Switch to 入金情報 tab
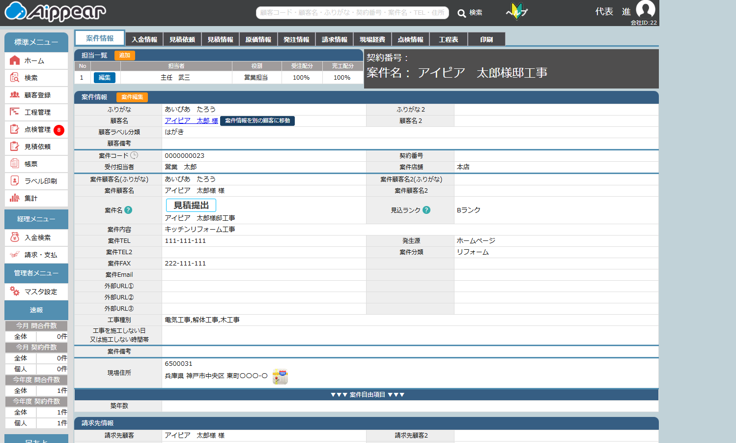 144,39
